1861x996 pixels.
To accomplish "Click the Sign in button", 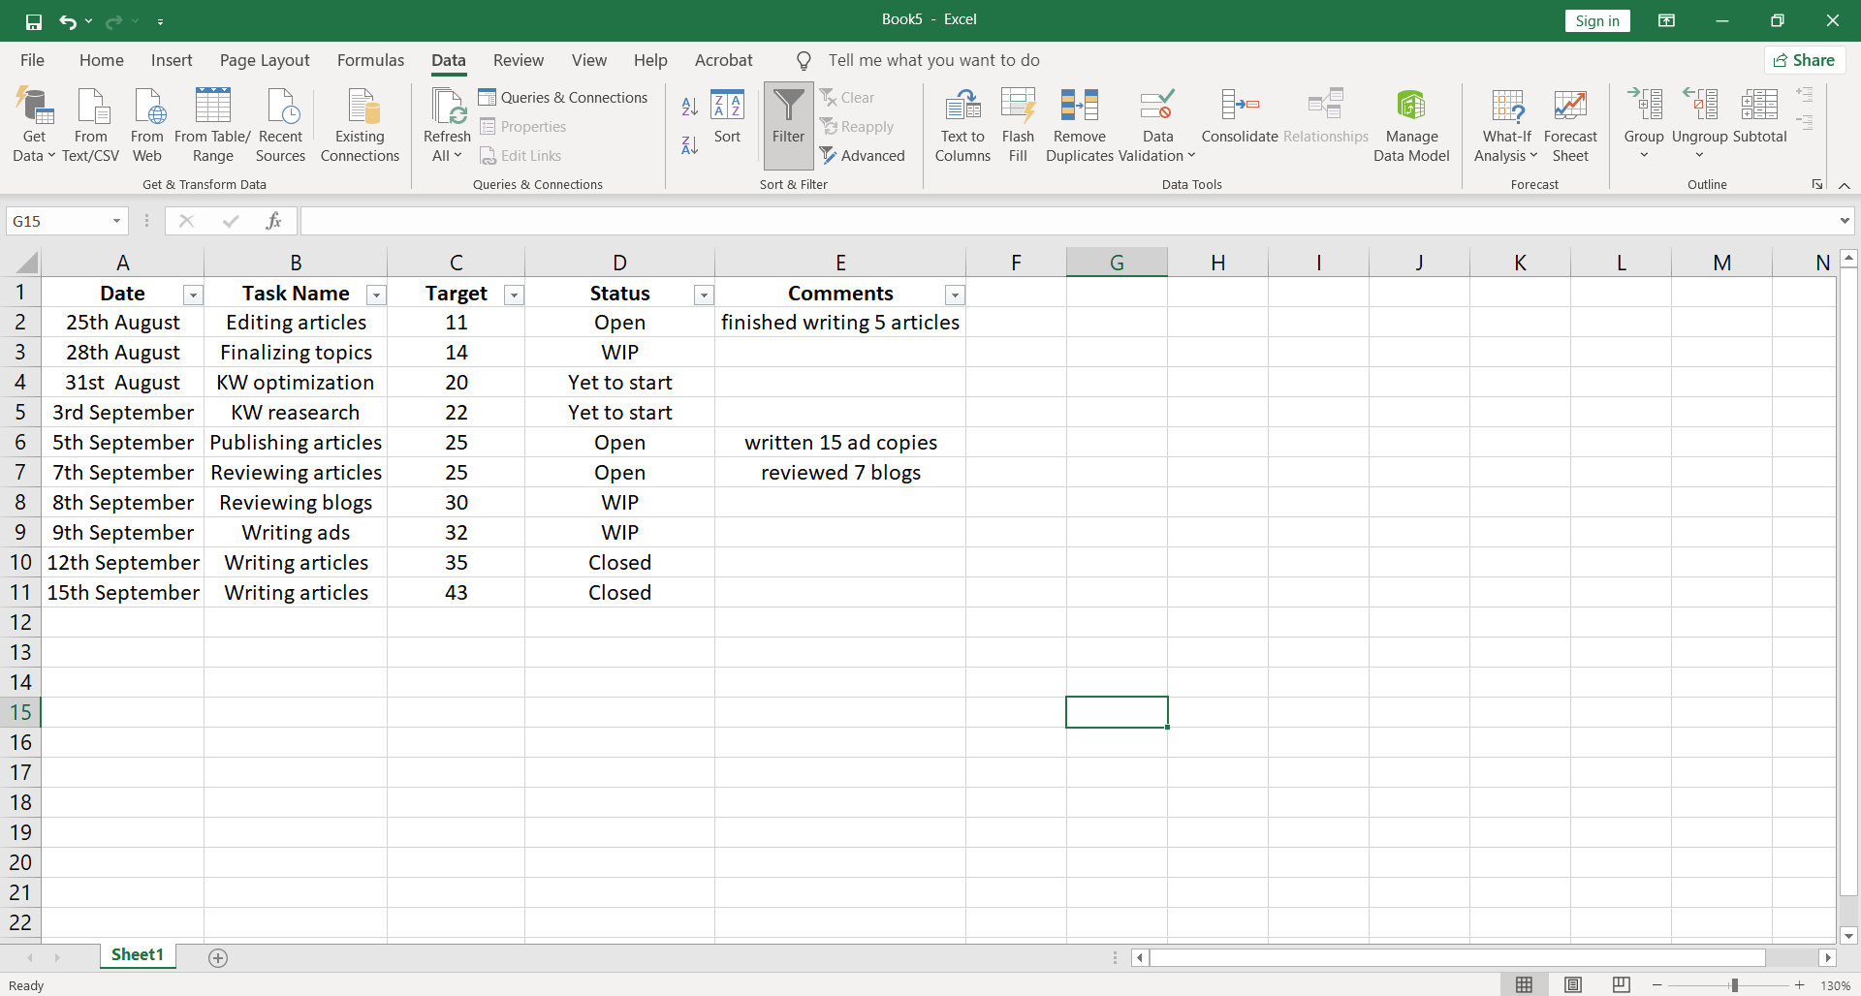I will (1596, 21).
